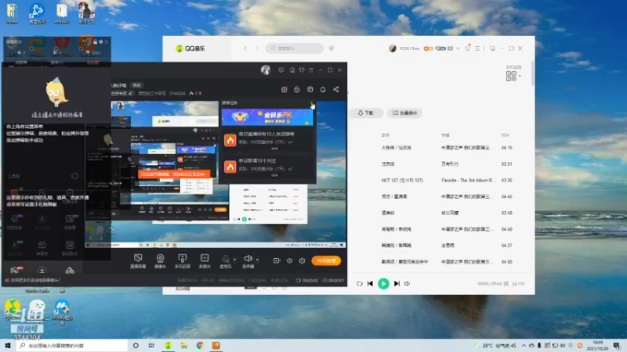This screenshot has height=352, width=627.
Task: Close the task popup panel
Action: tap(311, 104)
